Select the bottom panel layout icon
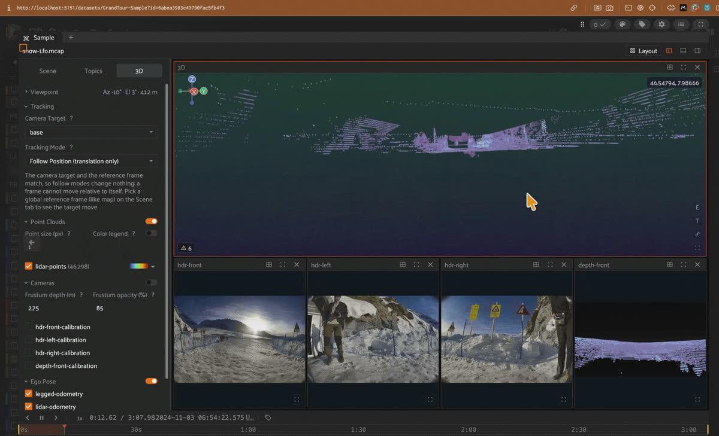 [x=683, y=51]
